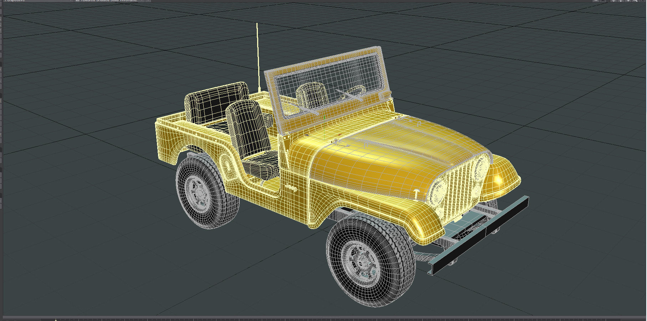This screenshot has height=321, width=647.
Task: Open the Textured Shaded Solid Wireframe display dropdown
Action: coord(109,1)
